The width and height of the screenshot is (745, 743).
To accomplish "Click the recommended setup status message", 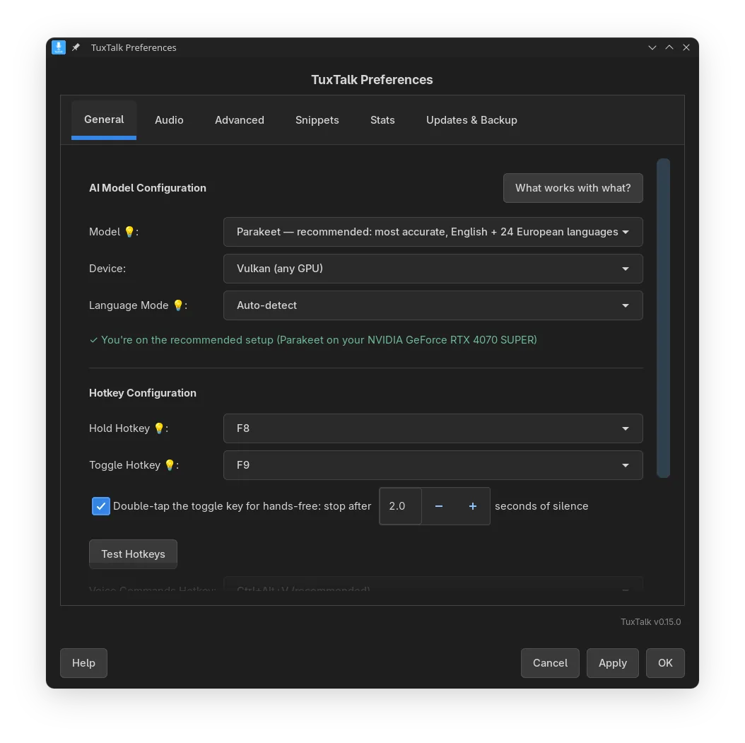I will pos(313,340).
